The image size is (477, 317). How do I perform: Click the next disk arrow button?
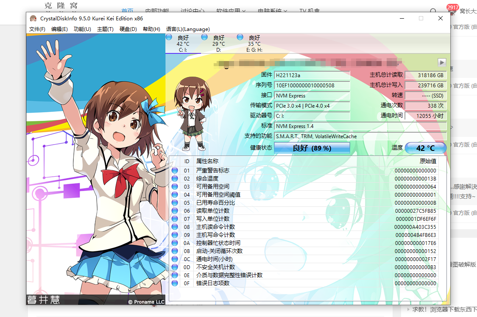[442, 63]
